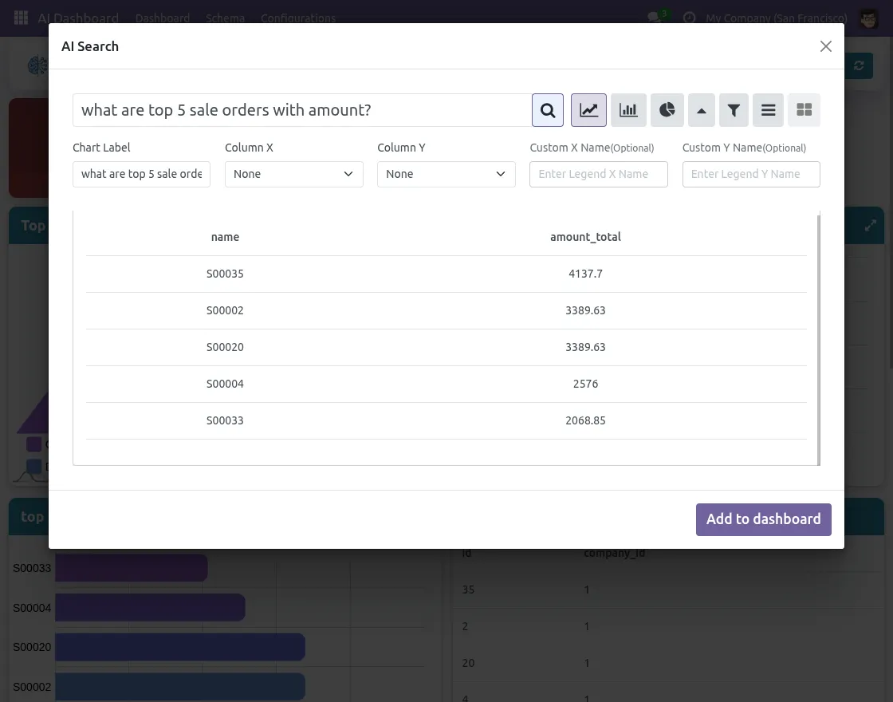Open the apps grid icon top-left

point(20,18)
